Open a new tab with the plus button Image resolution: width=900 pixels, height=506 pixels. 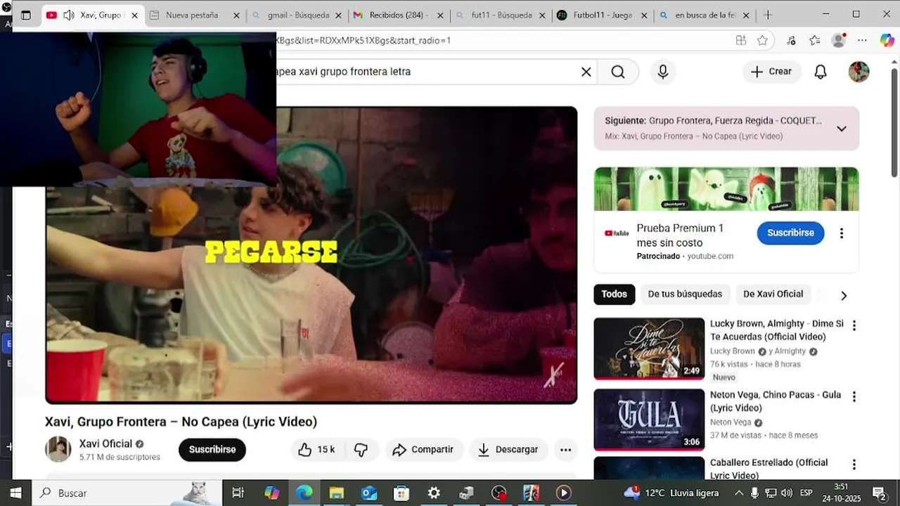(x=768, y=15)
